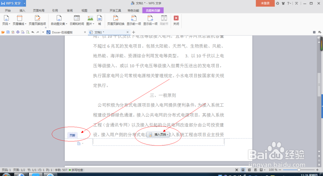Insert 图片 picture into footer
The height and width of the screenshot is (176, 323).
coord(90,20)
